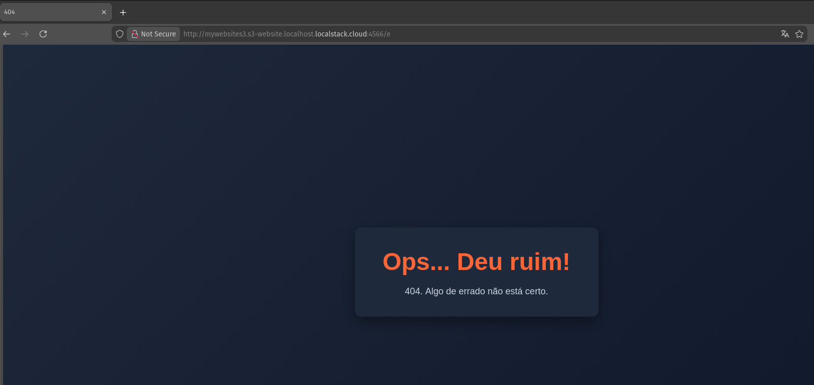The width and height of the screenshot is (814, 385).
Task: Click the '404.' number in error message
Action: coord(413,291)
